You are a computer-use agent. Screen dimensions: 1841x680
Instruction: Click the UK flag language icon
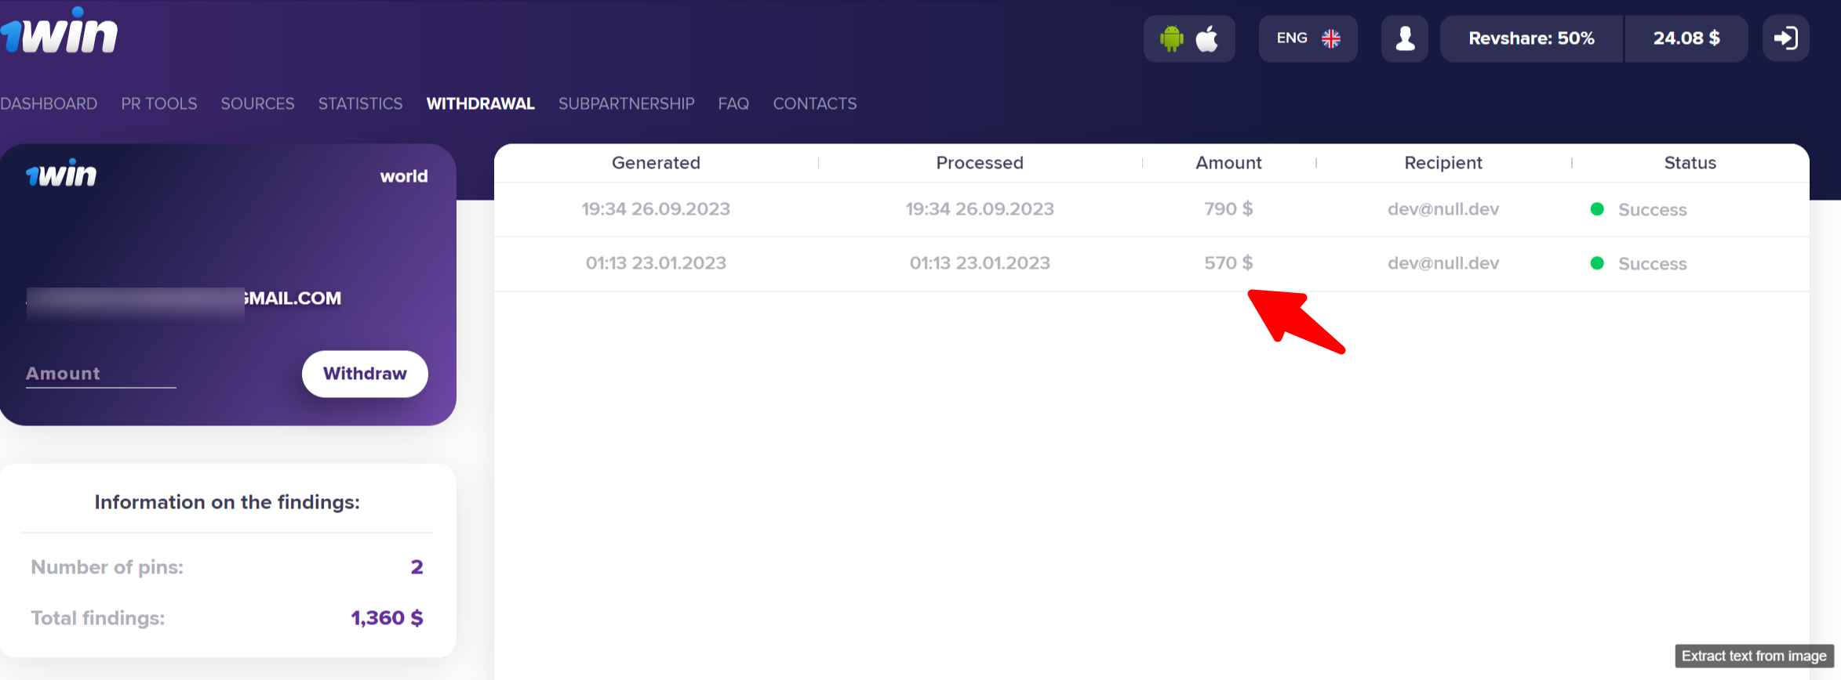(x=1331, y=38)
